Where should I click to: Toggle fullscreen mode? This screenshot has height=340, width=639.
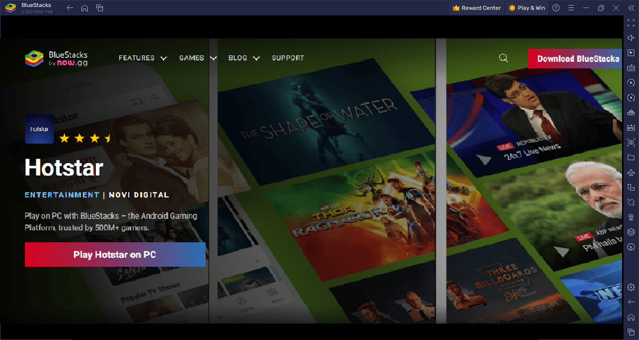(631, 22)
